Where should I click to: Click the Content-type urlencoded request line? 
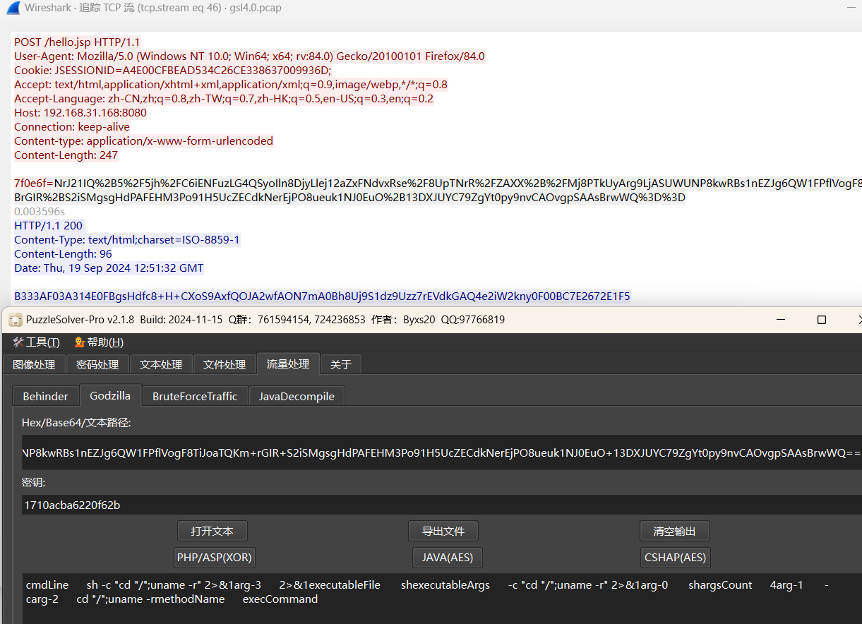click(x=143, y=141)
